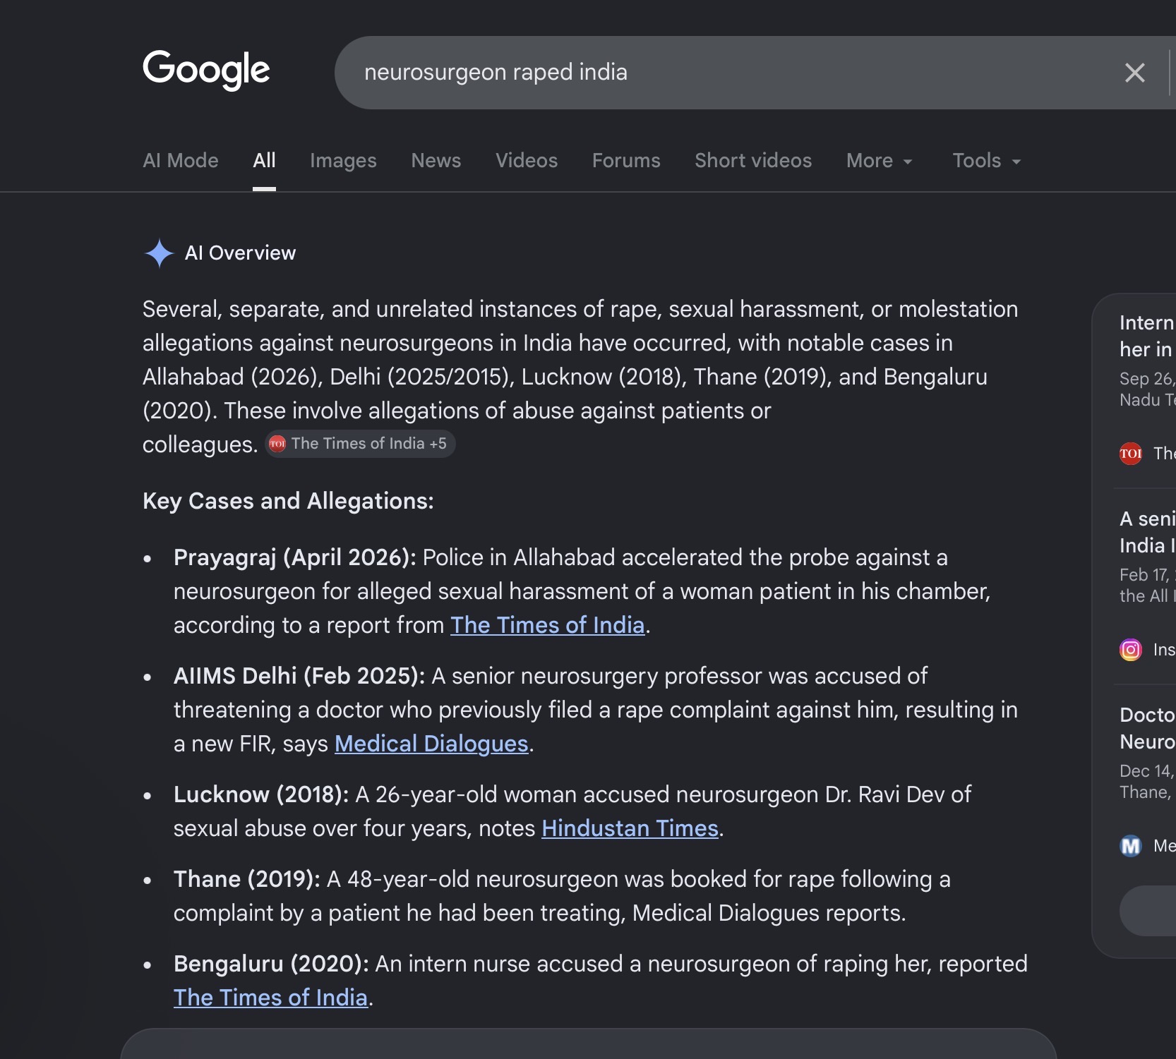The image size is (1176, 1059).
Task: Click the Times of India source icon in the sidebar
Action: pyautogui.click(x=1131, y=453)
